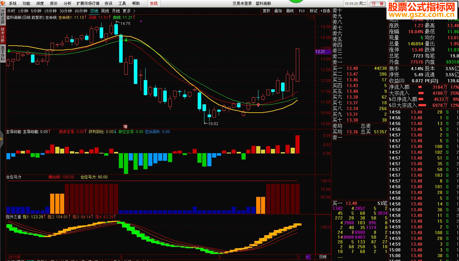Switch to 60分钟 chart period
This screenshot has height=261, width=459.
(x=81, y=11)
